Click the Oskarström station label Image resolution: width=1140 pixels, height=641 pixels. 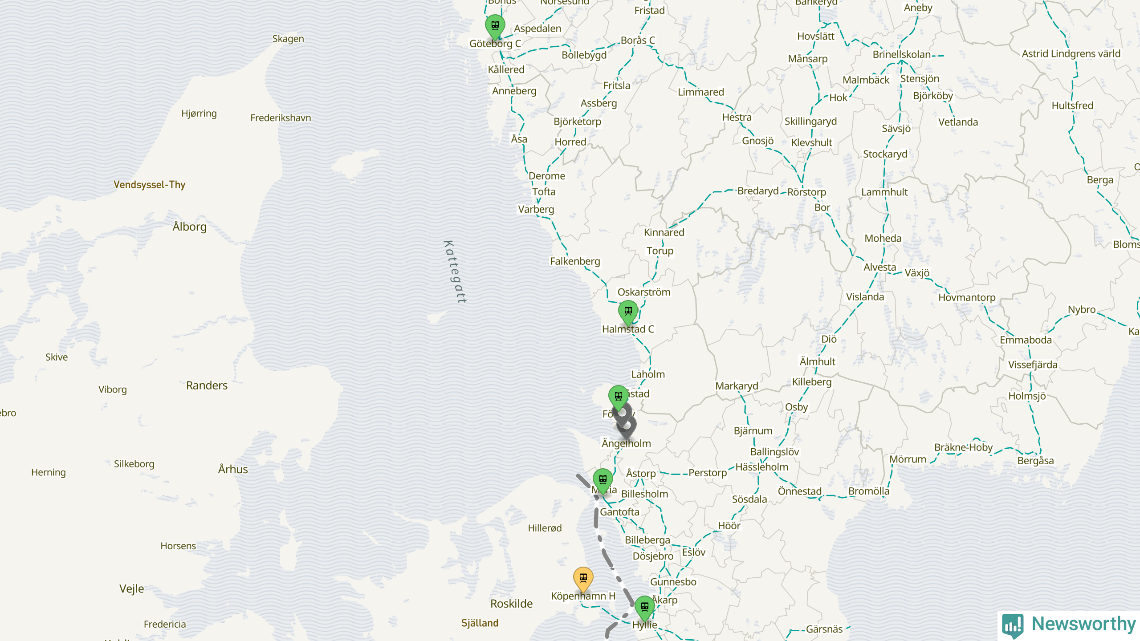click(643, 292)
